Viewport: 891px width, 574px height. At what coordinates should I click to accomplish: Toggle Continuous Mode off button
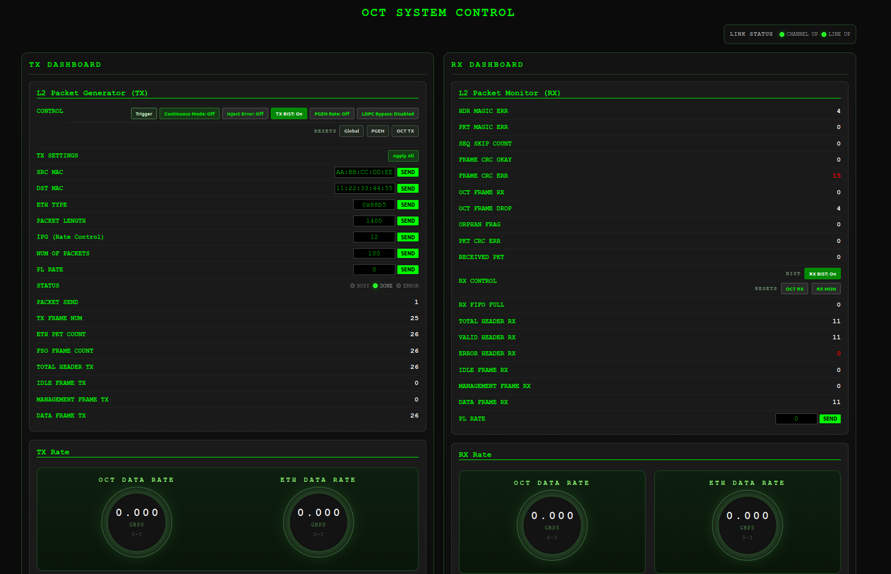pos(190,113)
